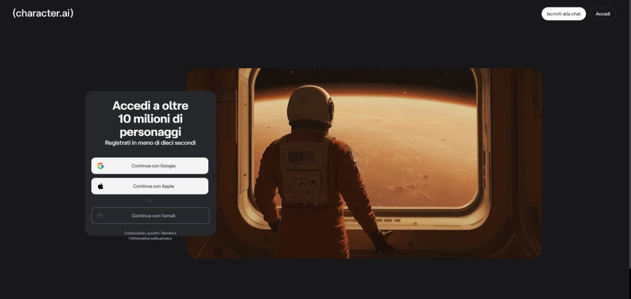631x299 pixels.
Task: Click the astronaut's helmet in the image
Action: click(311, 105)
